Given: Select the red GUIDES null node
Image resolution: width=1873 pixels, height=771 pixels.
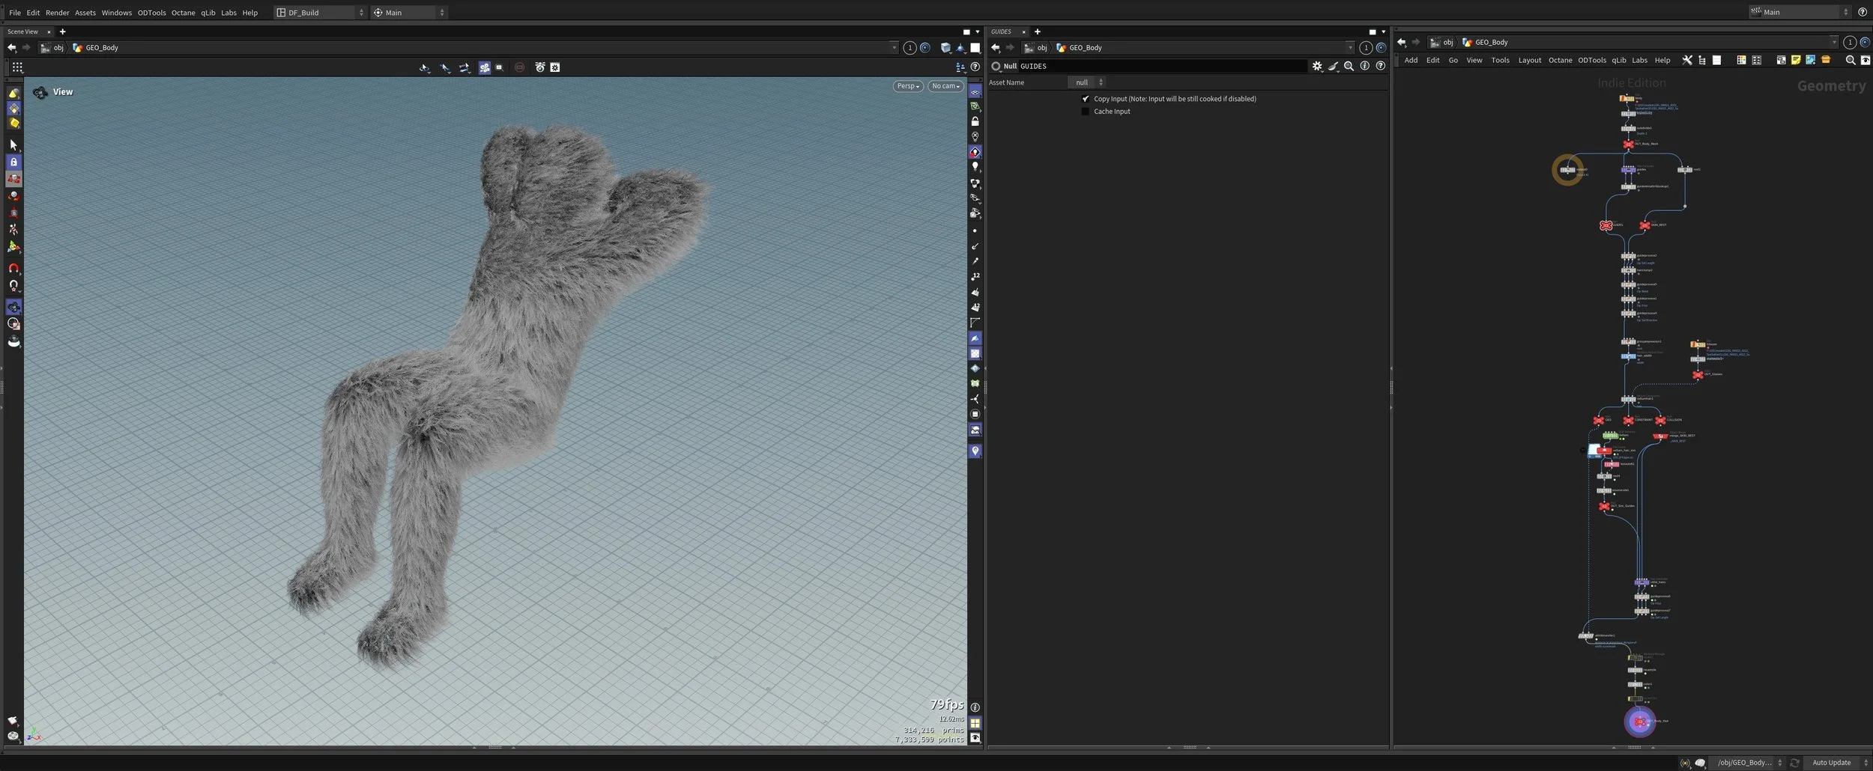Looking at the screenshot, I should [1606, 225].
